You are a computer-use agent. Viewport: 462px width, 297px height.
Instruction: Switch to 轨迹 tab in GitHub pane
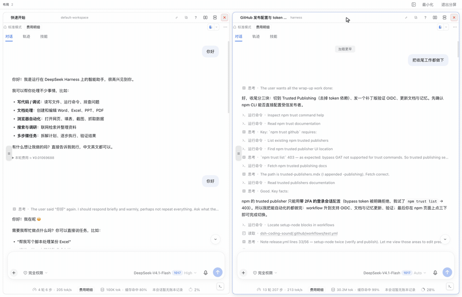[256, 36]
